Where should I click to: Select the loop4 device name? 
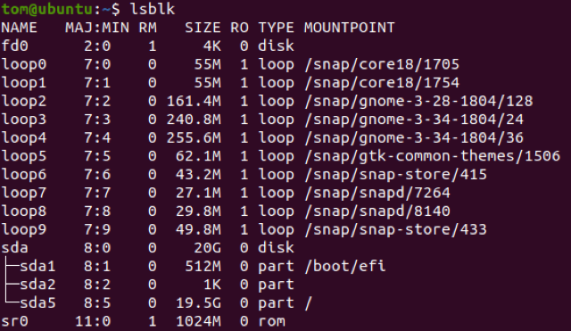[24, 137]
